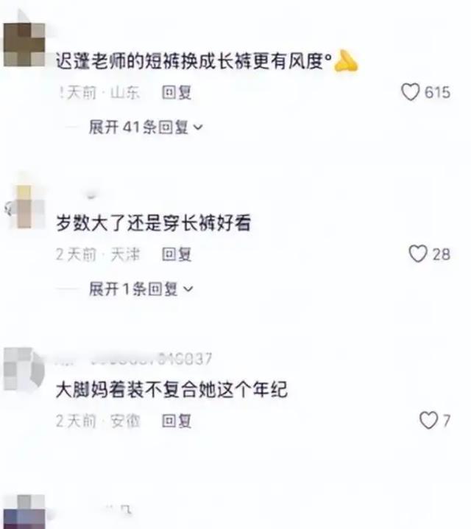Expand the 41 replies (展开41条回复)
471x529 pixels.
(146, 127)
